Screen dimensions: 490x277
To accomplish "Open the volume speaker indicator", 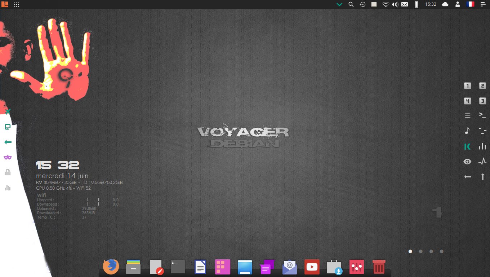I will pos(395,4).
